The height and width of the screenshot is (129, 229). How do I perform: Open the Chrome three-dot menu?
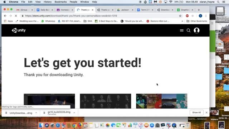click(x=206, y=16)
